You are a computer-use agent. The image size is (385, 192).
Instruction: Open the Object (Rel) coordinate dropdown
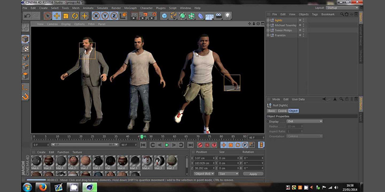click(204, 174)
